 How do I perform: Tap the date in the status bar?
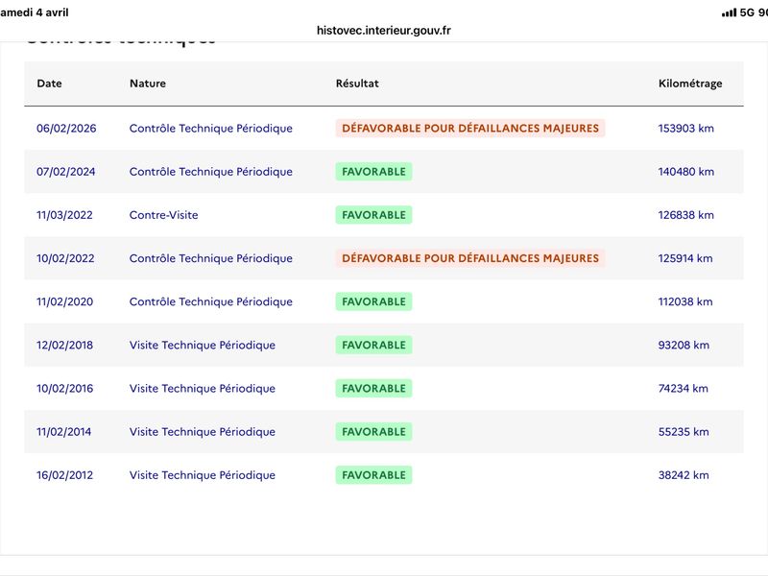[35, 12]
